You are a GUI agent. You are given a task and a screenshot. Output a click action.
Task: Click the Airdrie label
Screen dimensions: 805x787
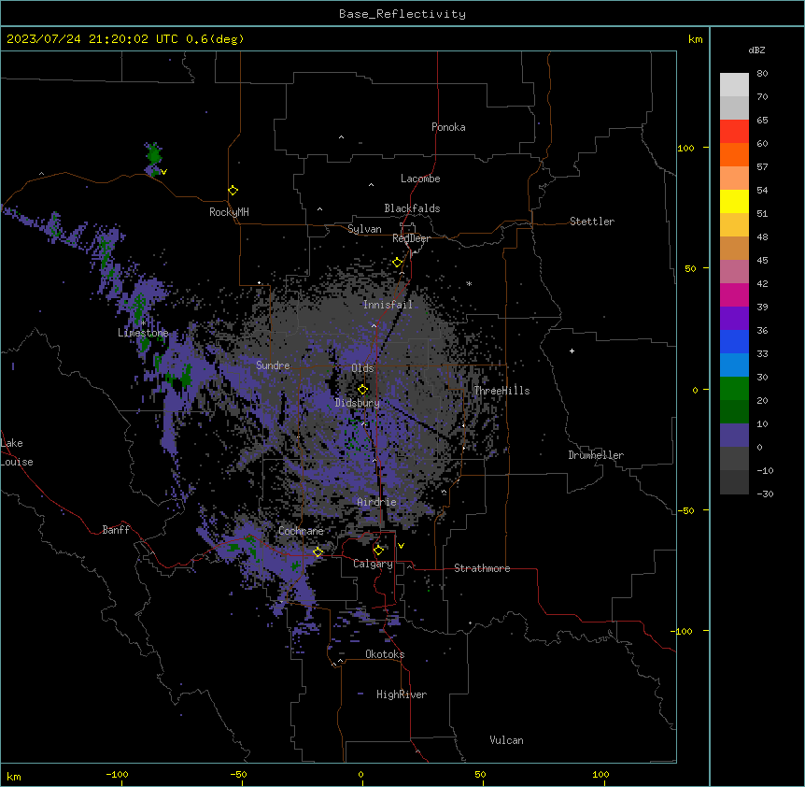coord(377,502)
